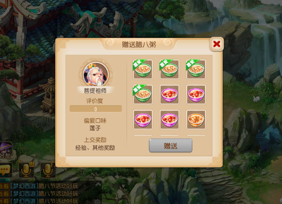Tap the second microphone voice button
282x204 pixels.
[x=48, y=170]
